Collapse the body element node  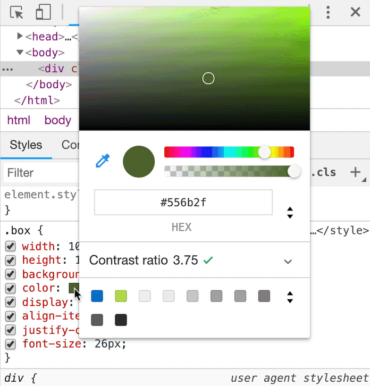point(20,53)
